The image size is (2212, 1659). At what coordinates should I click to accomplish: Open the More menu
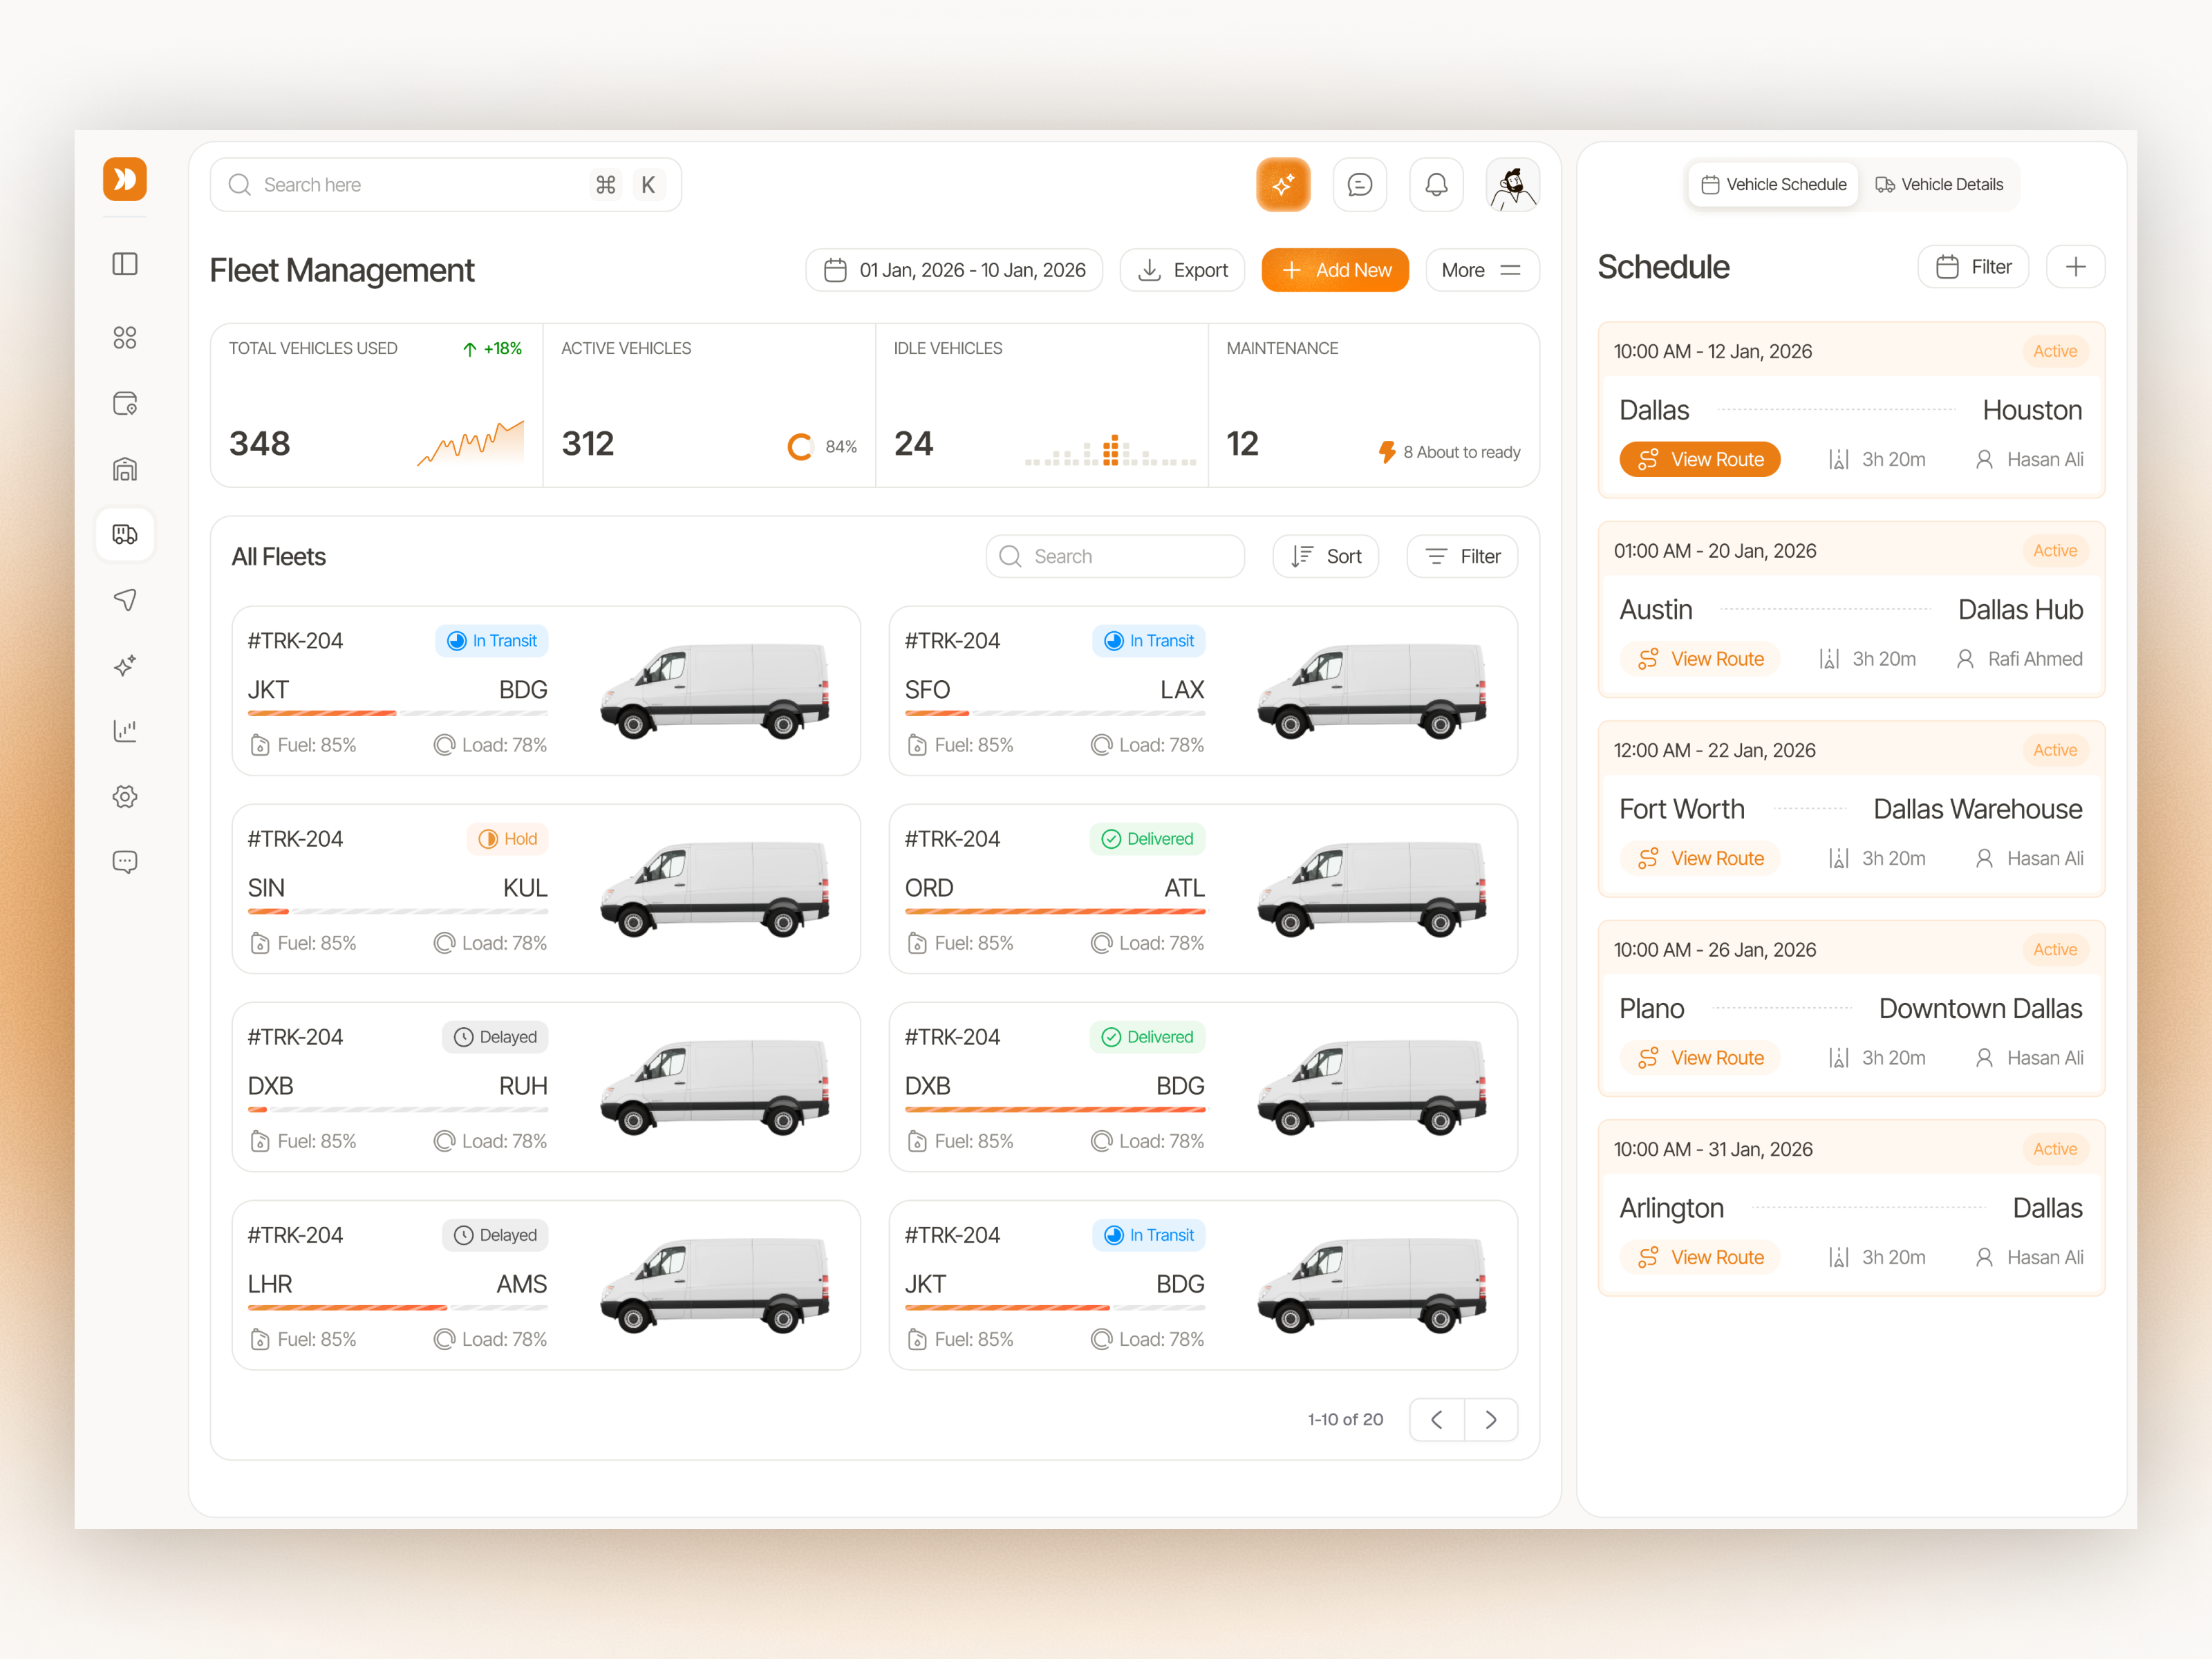coord(1482,270)
